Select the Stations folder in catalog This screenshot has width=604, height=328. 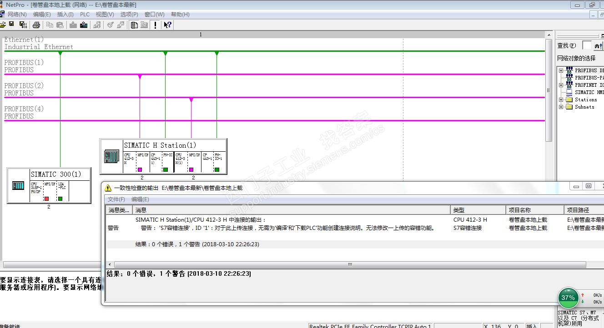569,99
